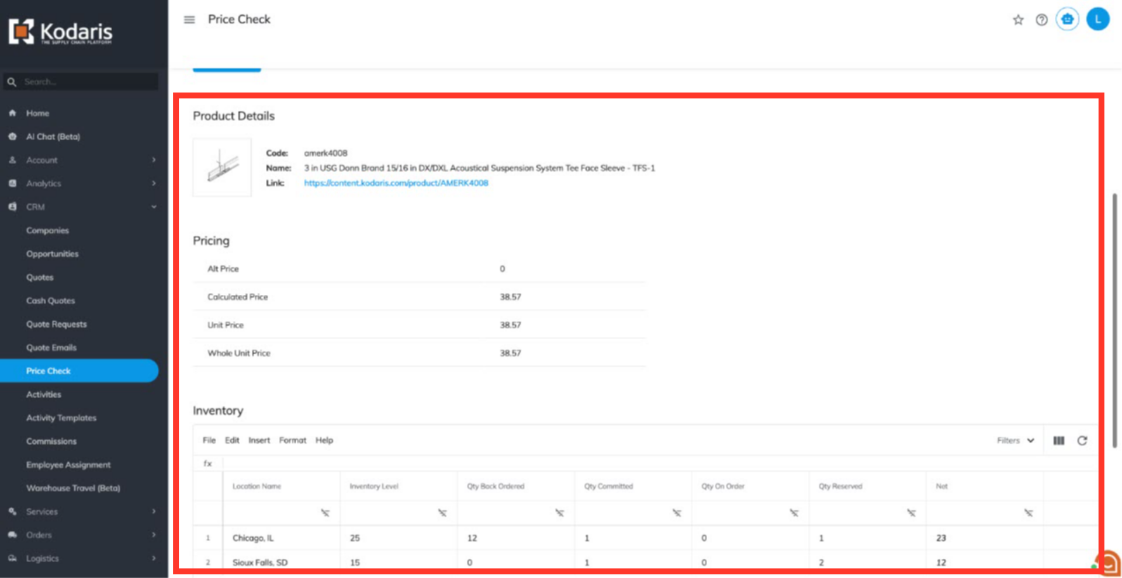Open the help question mark icon

coord(1041,20)
